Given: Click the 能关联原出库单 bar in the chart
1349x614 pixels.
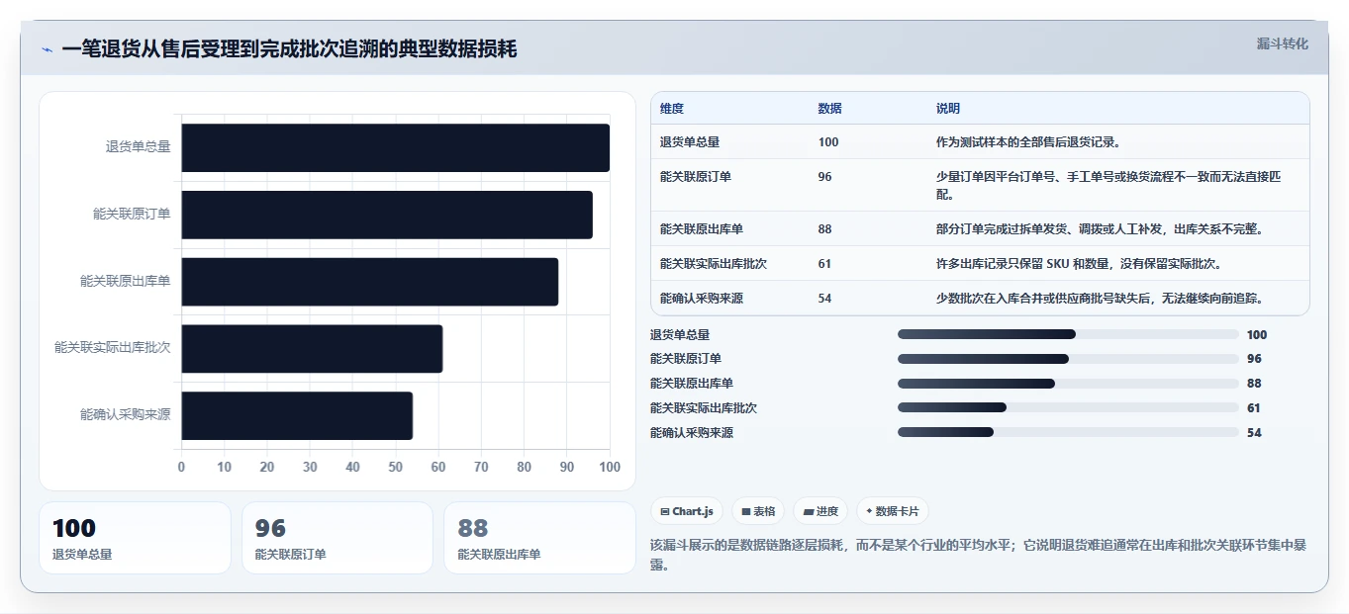Looking at the screenshot, I should (369, 282).
